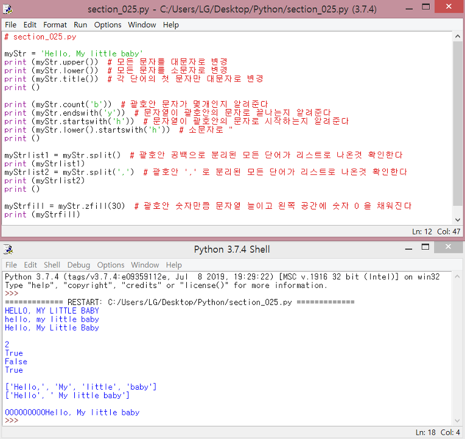465x439 pixels.
Task: Click the '000000000Hello, My little baby' output line
Action: pyautogui.click(x=72, y=413)
